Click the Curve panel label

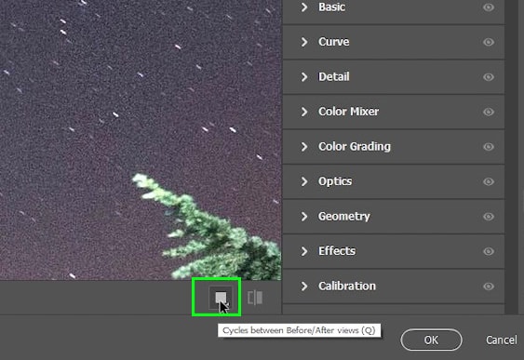(x=334, y=42)
